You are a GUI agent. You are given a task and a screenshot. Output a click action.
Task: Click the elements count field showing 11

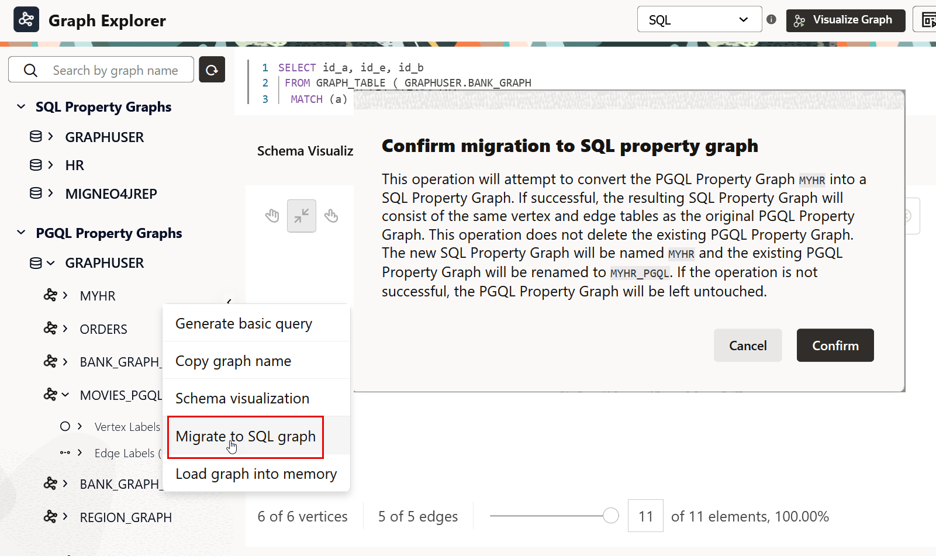(x=645, y=516)
